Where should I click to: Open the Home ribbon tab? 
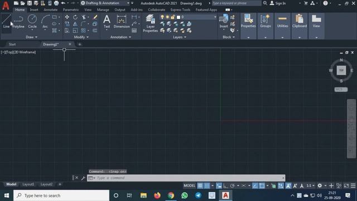[20, 10]
